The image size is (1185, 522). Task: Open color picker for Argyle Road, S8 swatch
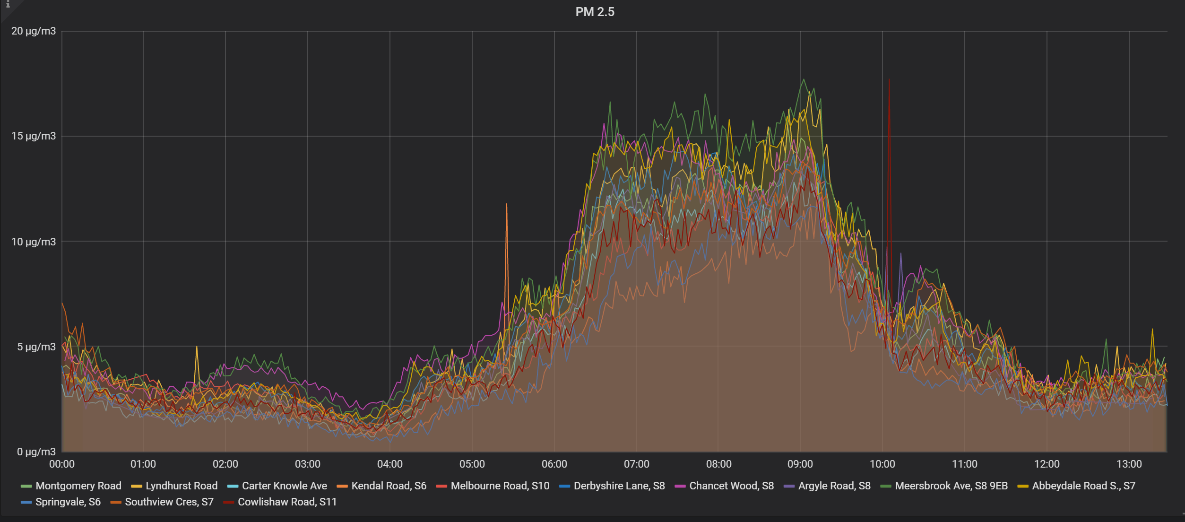(x=789, y=486)
